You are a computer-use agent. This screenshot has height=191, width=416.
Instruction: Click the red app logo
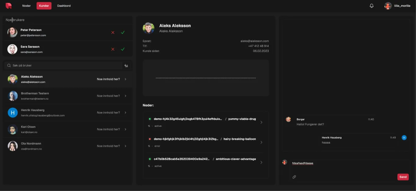pyautogui.click(x=9, y=5)
